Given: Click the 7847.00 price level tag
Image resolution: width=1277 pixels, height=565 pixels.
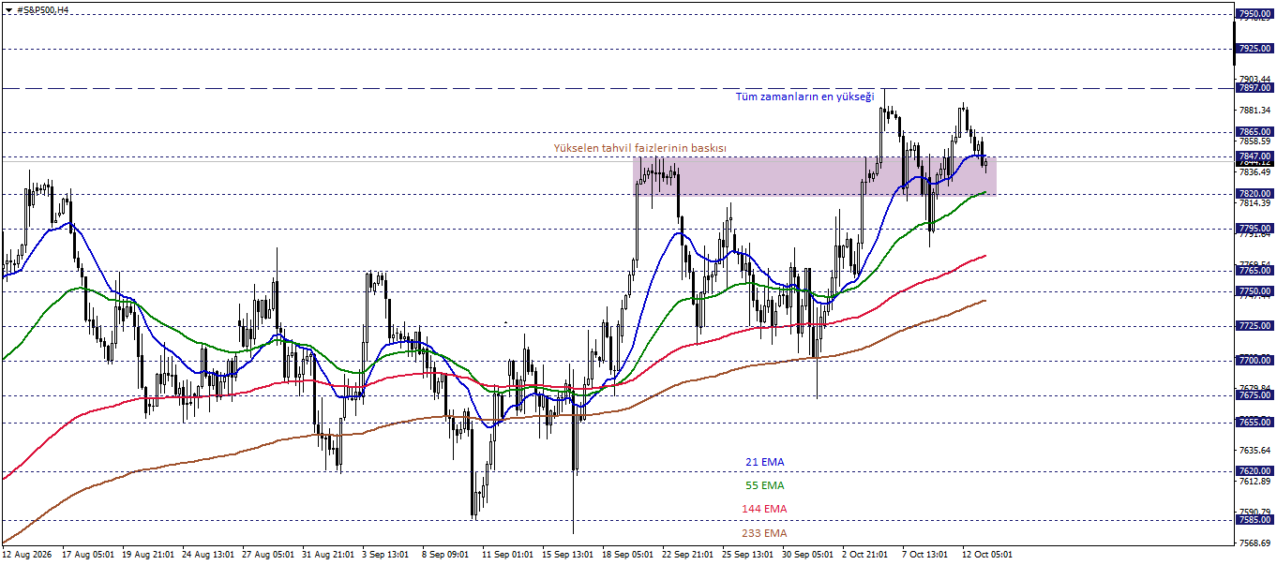Looking at the screenshot, I should point(1254,156).
